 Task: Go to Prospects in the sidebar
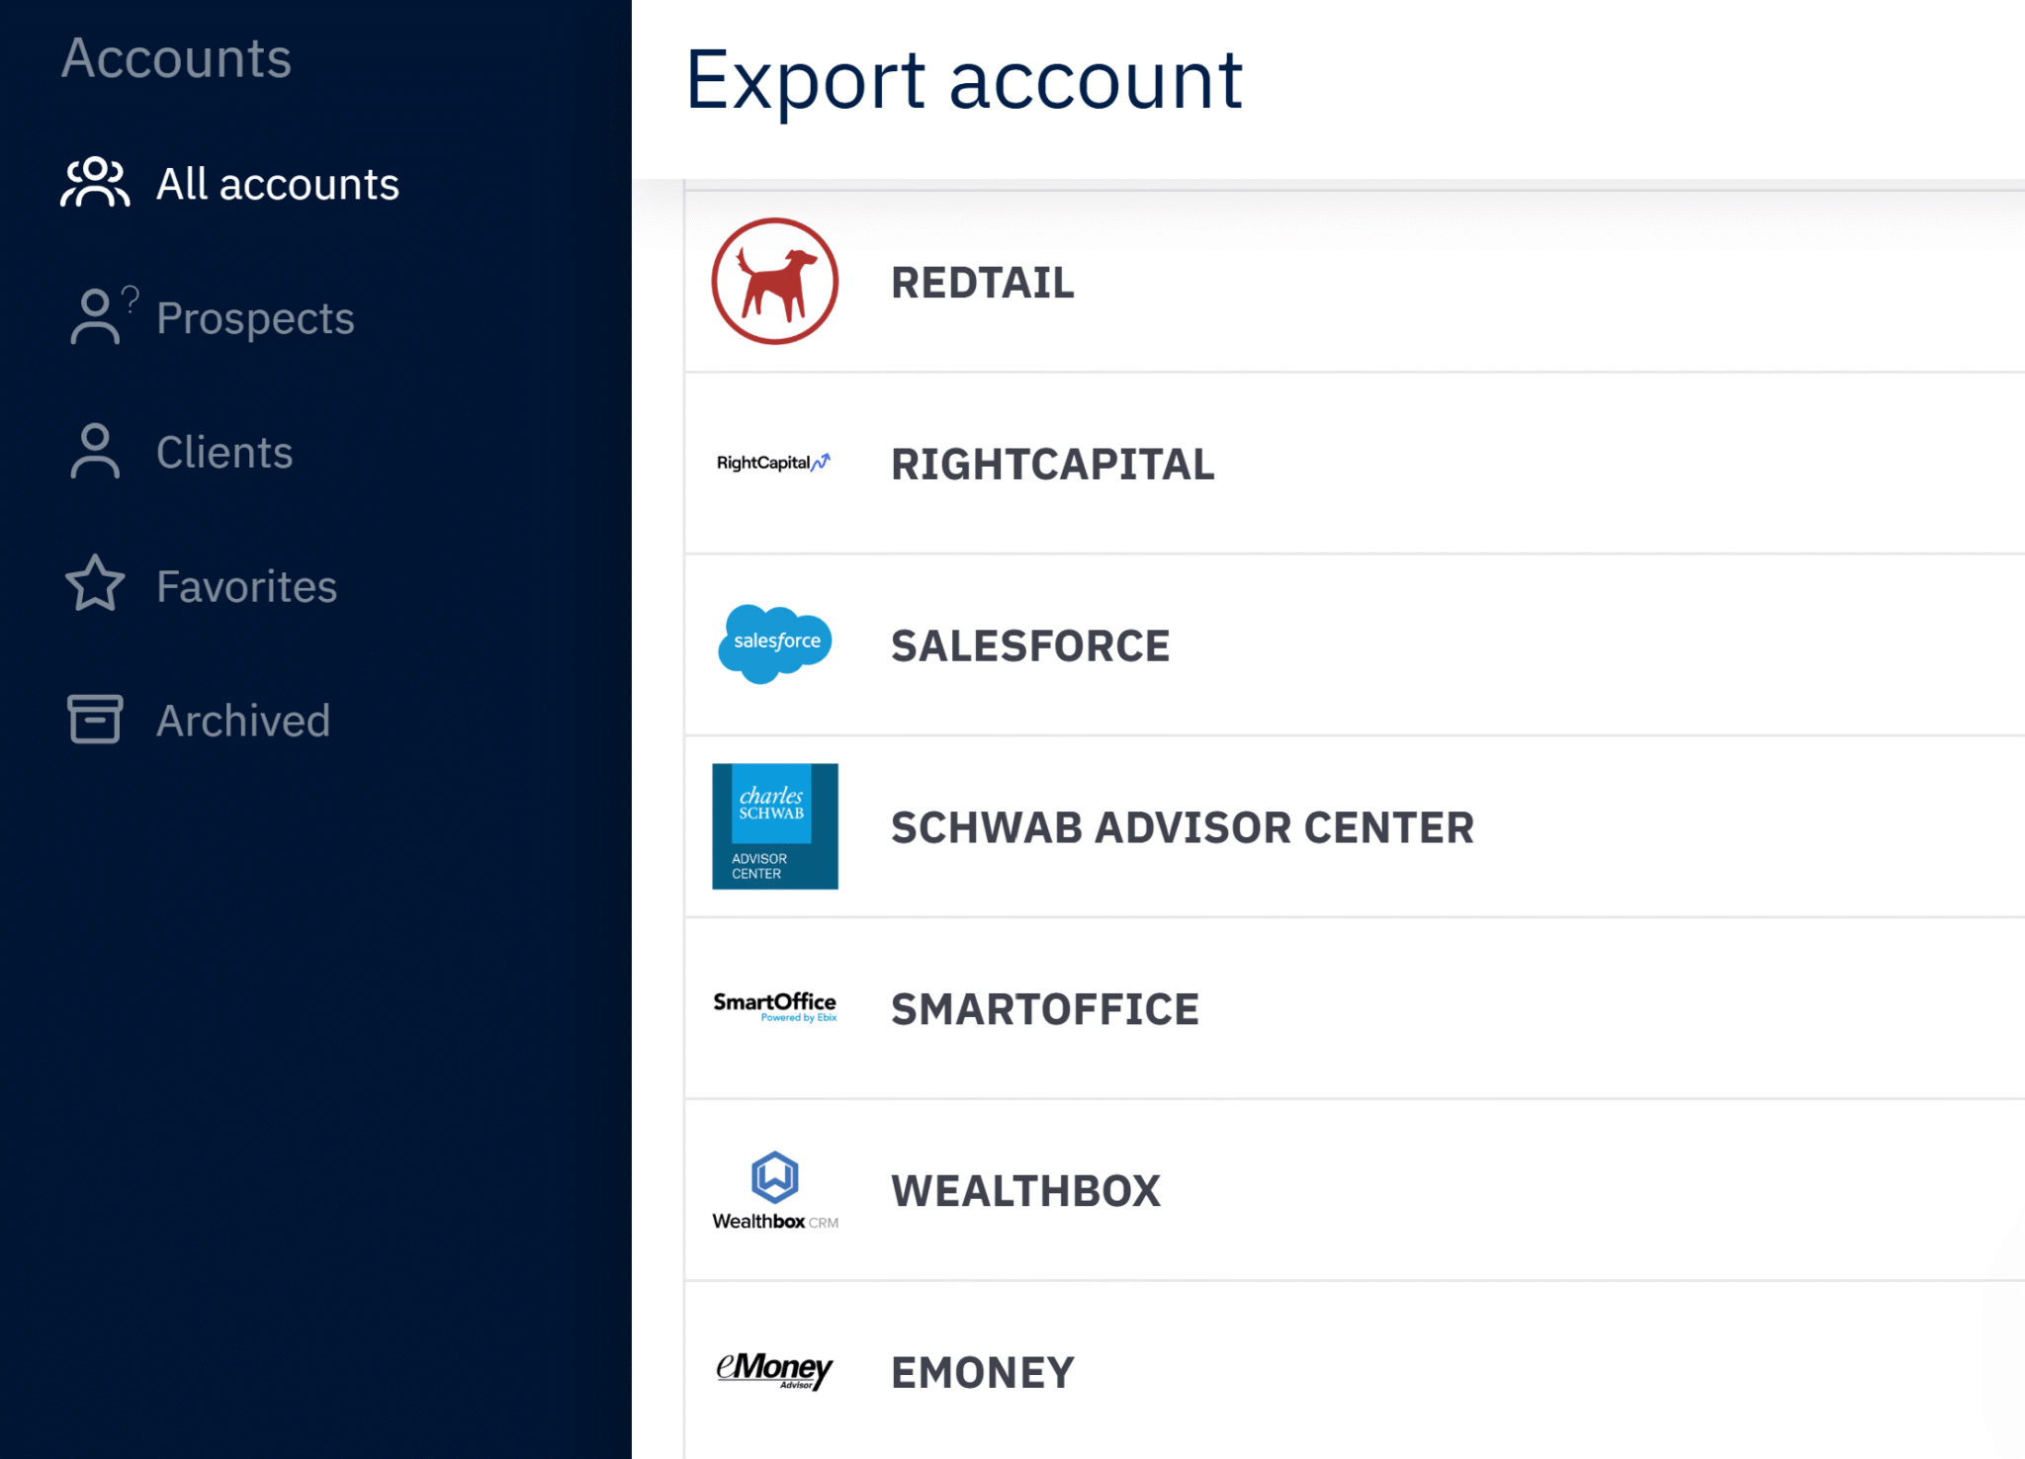click(255, 318)
